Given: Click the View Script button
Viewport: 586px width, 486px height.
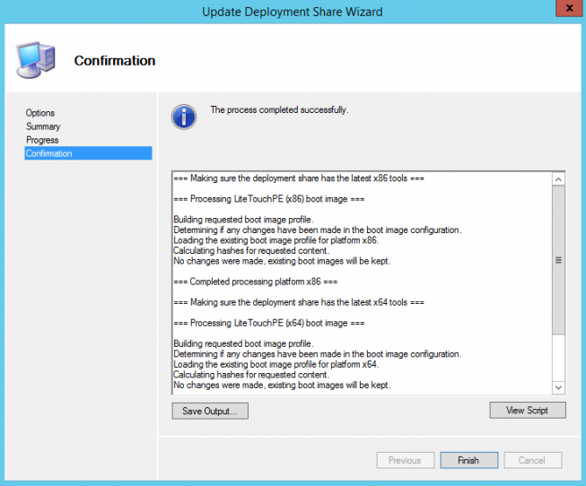Looking at the screenshot, I should tap(528, 410).
